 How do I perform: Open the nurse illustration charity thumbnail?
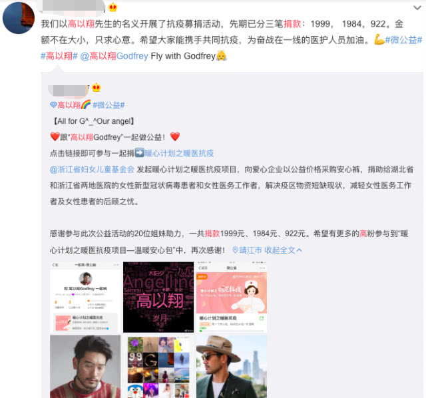[x=232, y=297]
